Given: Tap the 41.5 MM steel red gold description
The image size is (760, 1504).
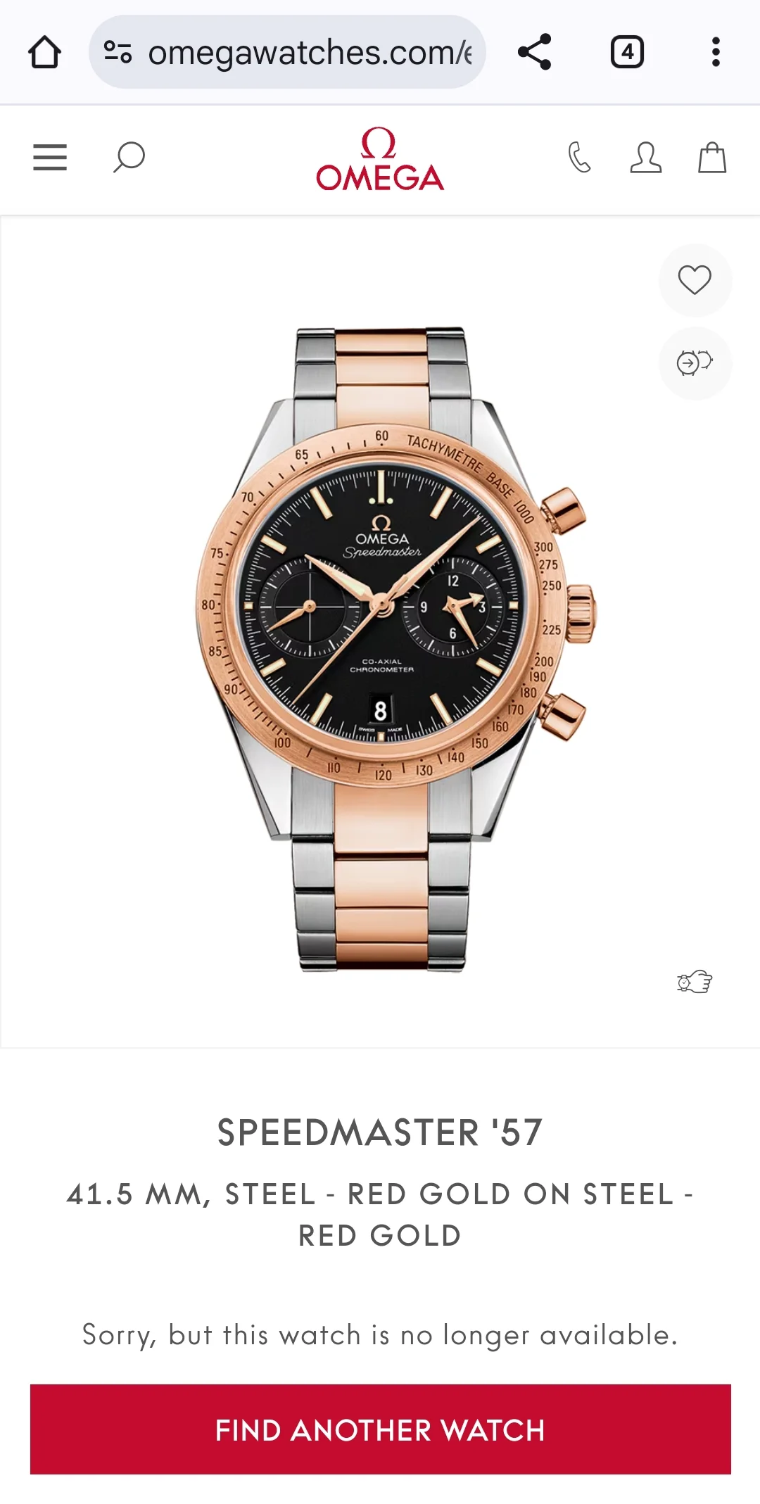Looking at the screenshot, I should (x=380, y=1215).
